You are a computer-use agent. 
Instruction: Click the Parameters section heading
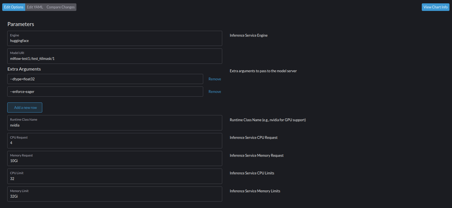click(21, 24)
